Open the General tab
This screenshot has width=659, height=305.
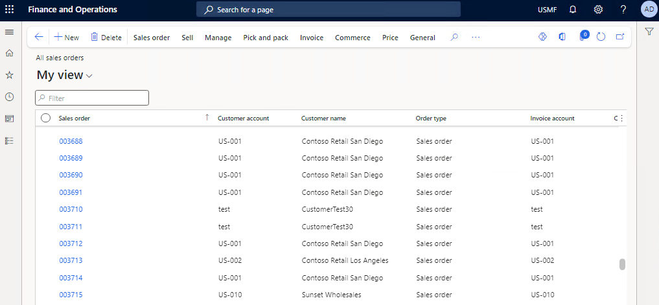pyautogui.click(x=422, y=38)
